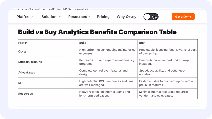Open the Solutions menu label

[x=50, y=17]
